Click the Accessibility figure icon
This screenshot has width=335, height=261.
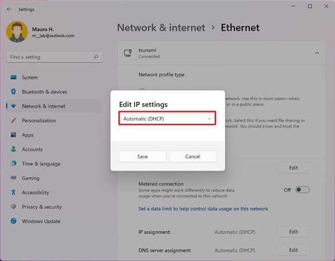pyautogui.click(x=13, y=192)
